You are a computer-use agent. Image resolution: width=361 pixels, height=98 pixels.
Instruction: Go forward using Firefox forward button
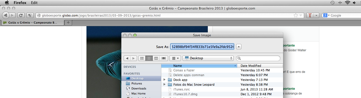[13, 15]
